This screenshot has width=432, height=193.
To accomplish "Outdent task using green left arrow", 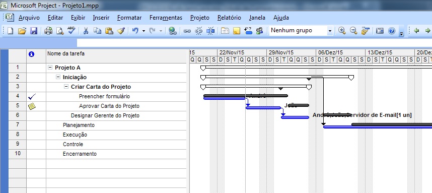I will [x=416, y=31].
